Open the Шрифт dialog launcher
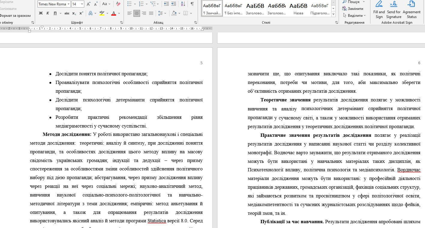425x228 pixels. (x=121, y=22)
